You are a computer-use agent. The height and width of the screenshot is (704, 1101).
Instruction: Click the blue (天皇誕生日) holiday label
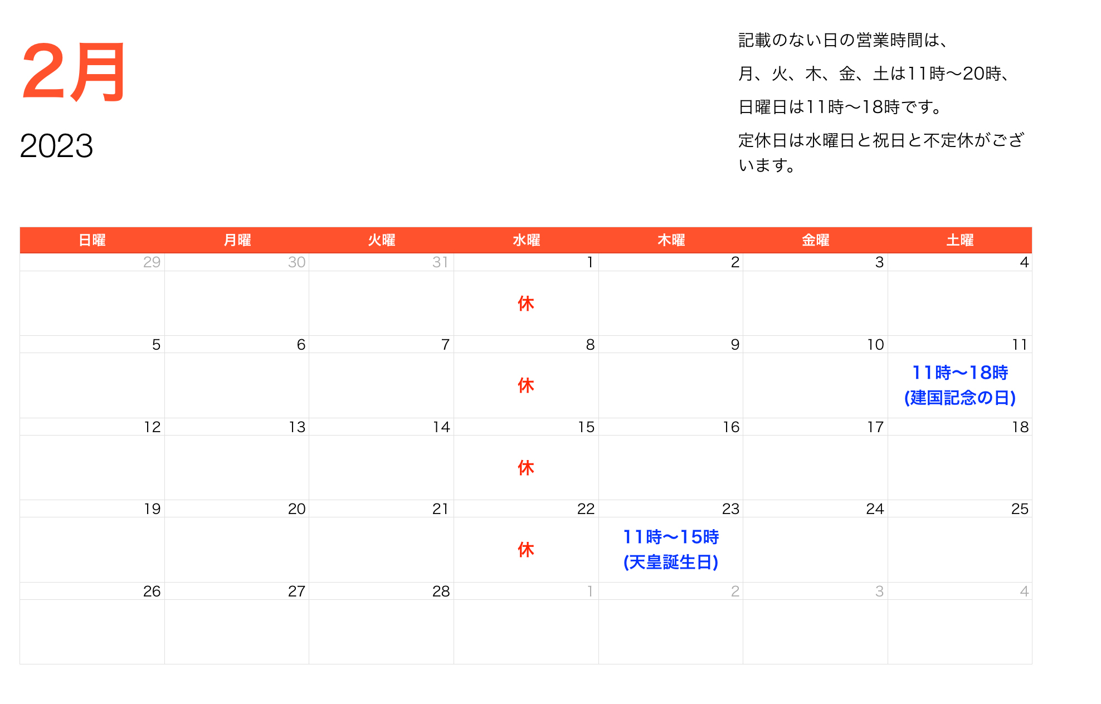(671, 562)
